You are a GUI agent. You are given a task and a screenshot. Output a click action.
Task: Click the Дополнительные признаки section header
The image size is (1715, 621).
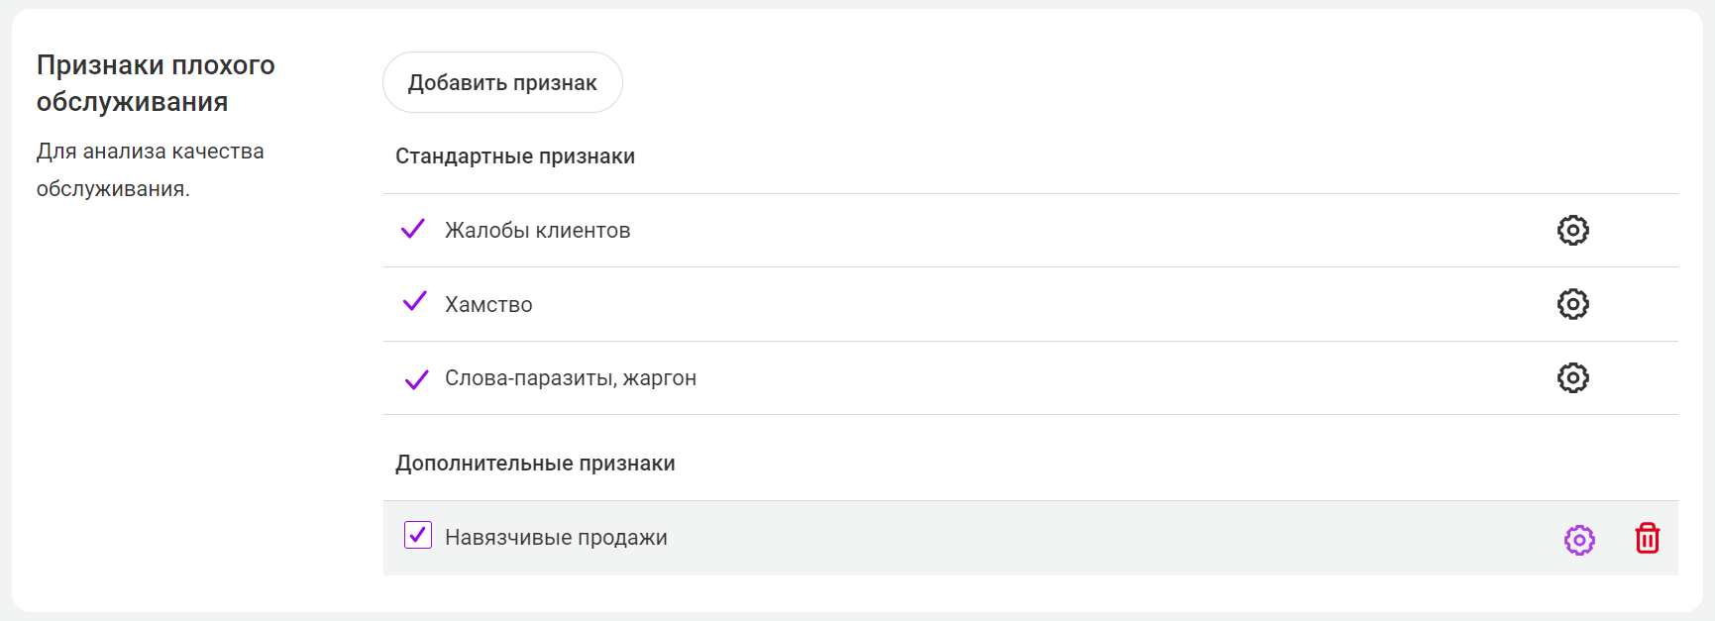[535, 464]
